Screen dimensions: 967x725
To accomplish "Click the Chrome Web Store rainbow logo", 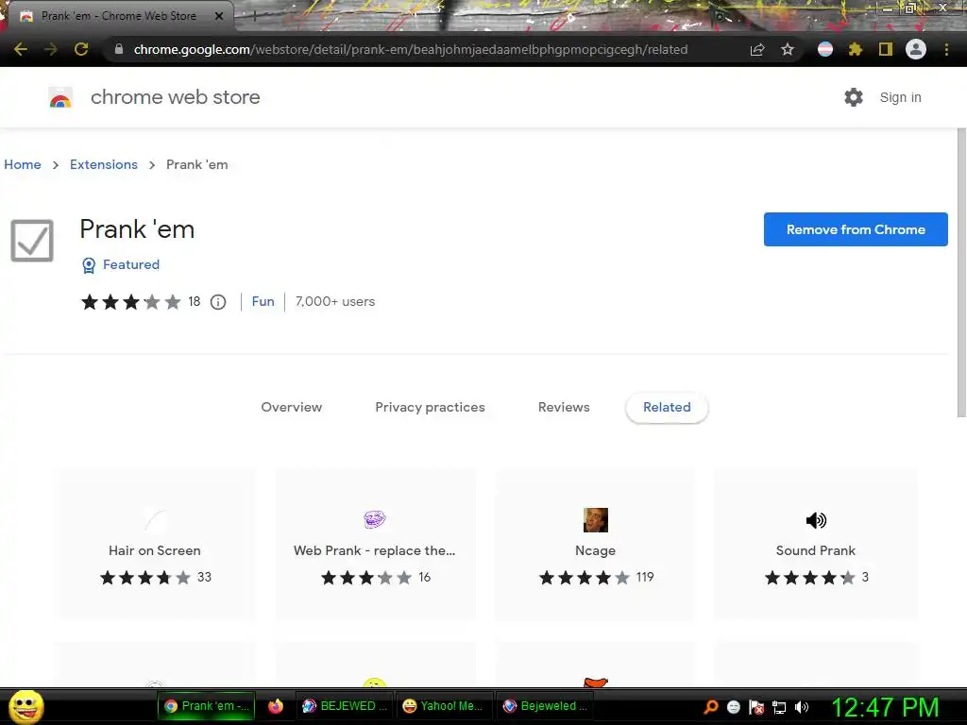I will click(60, 97).
